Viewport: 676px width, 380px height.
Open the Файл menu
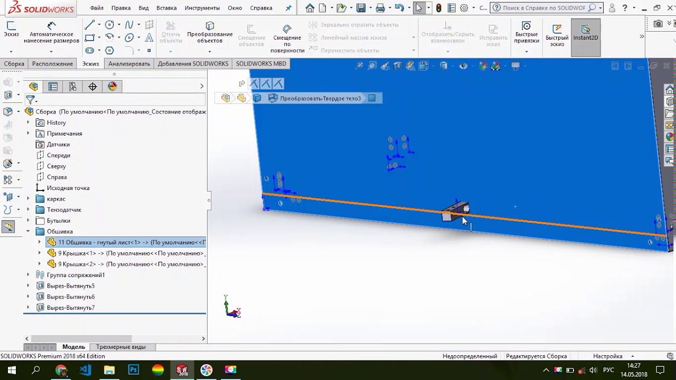[x=97, y=8]
